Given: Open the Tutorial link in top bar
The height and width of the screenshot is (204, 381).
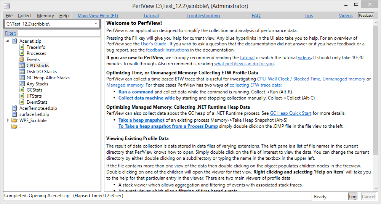Looking at the screenshot, I should coord(151,16).
